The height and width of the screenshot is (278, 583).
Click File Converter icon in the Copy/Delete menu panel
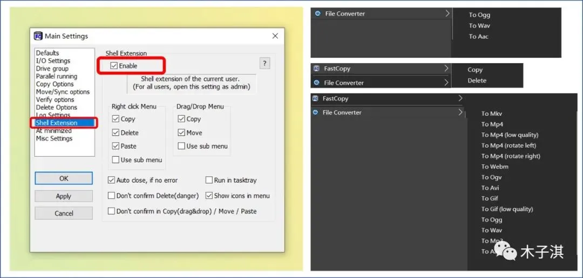[317, 83]
